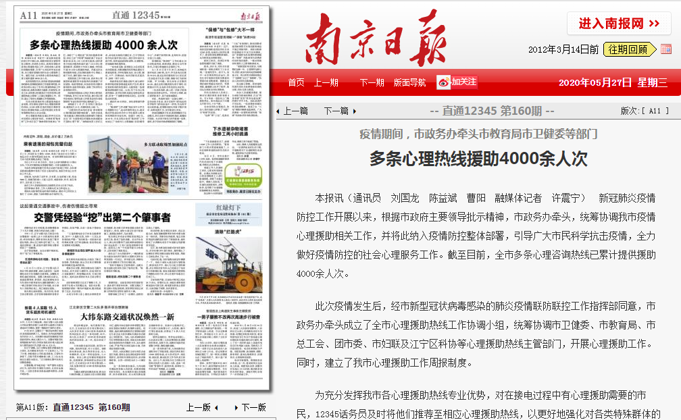Open article 交警凭经验"挖"出第二个肇事者 on page
The width and height of the screenshot is (681, 420).
tap(102, 217)
